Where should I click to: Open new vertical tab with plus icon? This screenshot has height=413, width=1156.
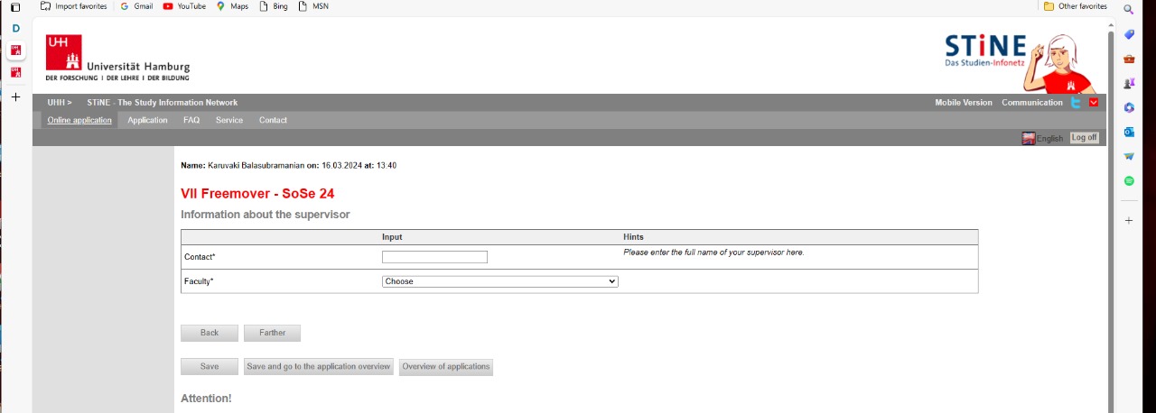pos(15,96)
